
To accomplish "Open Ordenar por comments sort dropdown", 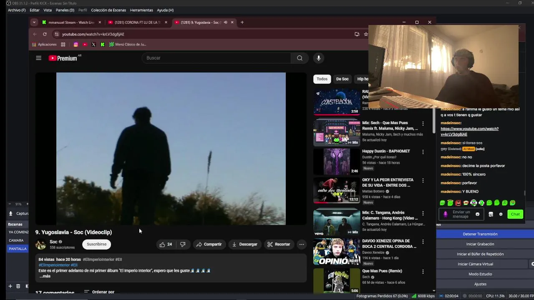I will pos(99,292).
